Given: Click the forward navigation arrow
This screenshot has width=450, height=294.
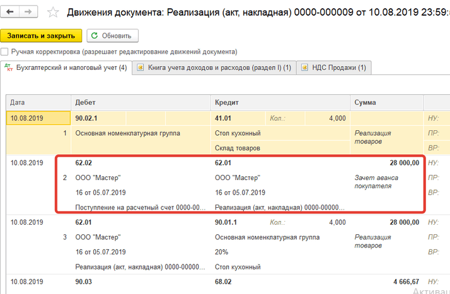Looking at the screenshot, I should tap(28, 12).
